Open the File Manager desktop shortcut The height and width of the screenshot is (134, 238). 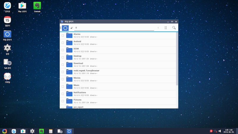(x=7, y=34)
